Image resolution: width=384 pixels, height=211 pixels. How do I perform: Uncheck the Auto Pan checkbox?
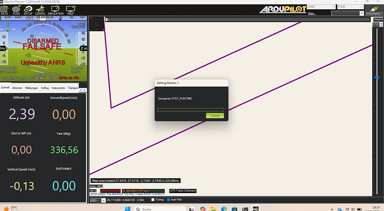click(x=169, y=200)
